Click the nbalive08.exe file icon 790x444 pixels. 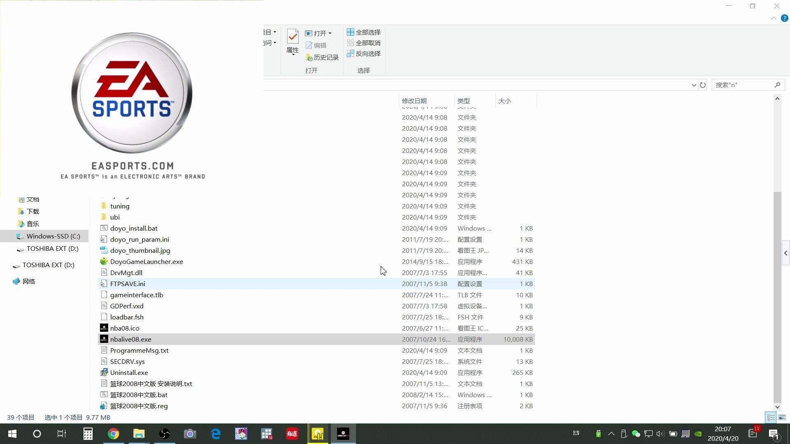104,339
